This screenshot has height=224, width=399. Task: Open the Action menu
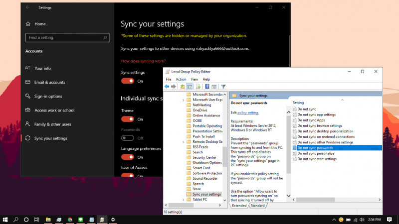coord(181,79)
